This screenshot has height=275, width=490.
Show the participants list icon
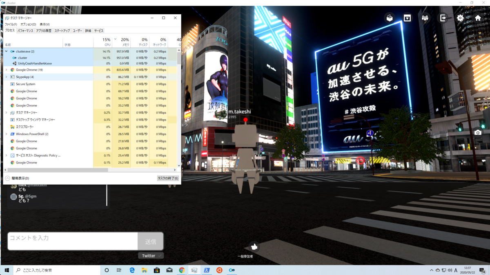point(425,18)
